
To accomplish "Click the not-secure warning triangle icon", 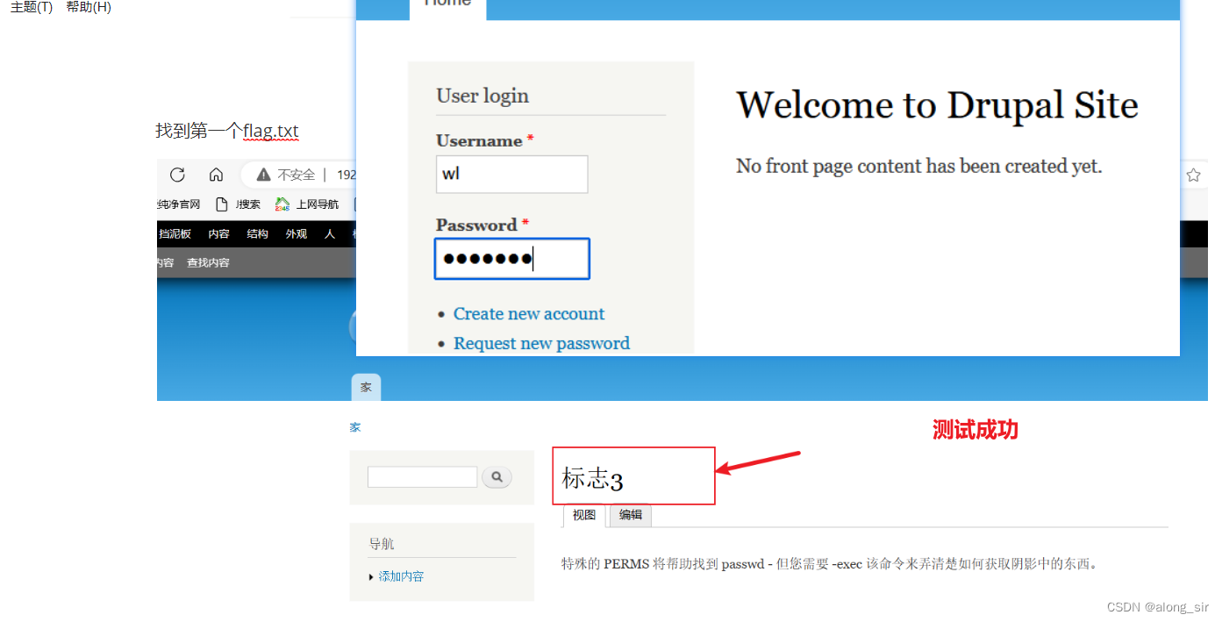I will coord(263,175).
